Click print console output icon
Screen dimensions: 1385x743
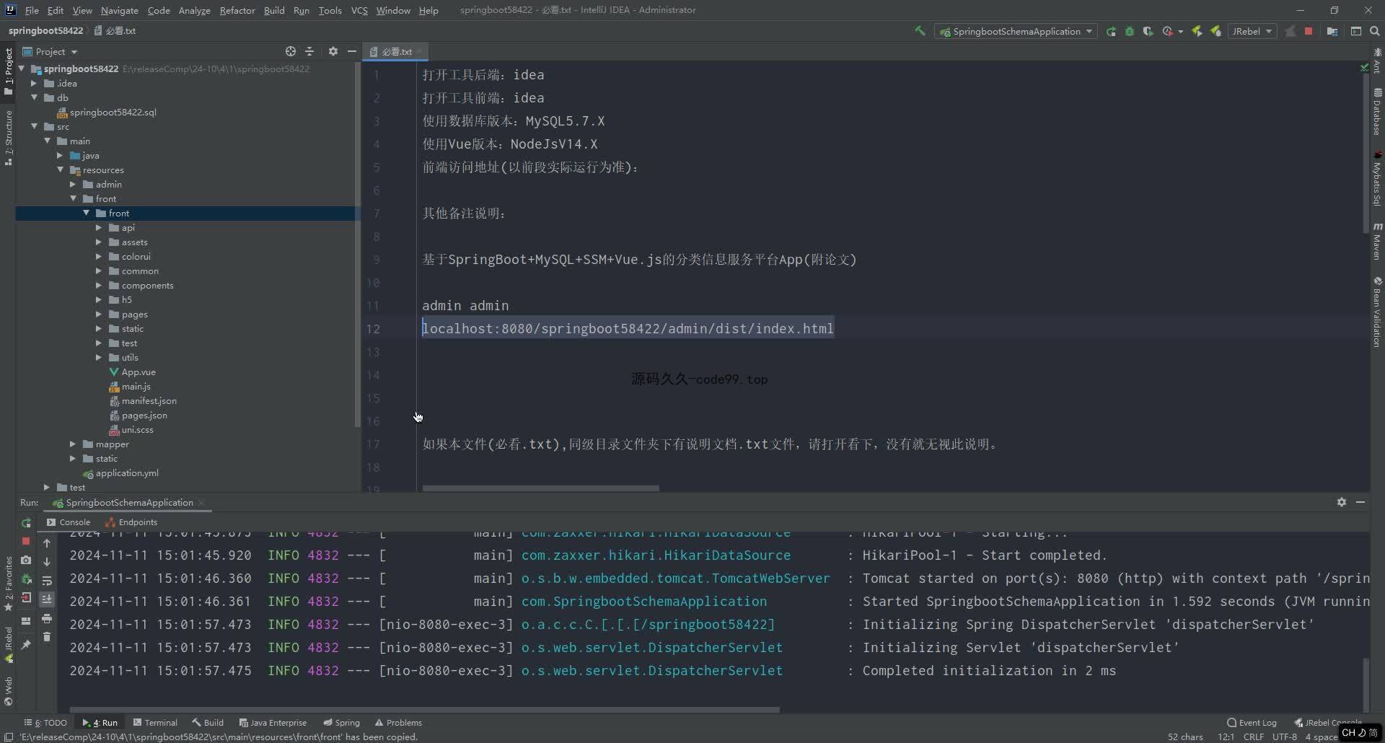point(47,618)
